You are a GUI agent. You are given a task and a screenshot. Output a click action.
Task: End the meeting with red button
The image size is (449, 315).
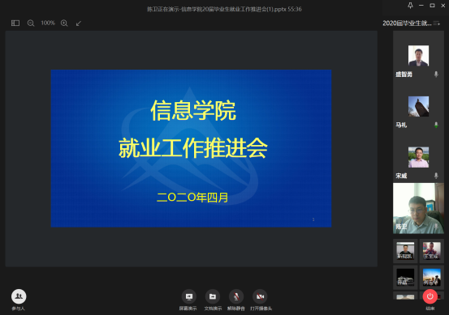[430, 296]
